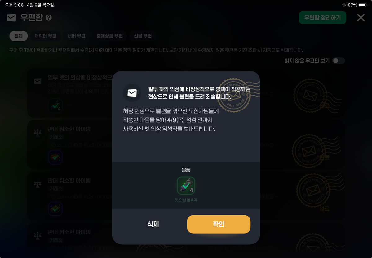The image size is (372, 258).
Task: Click the battery icon in status bar
Action: pos(363,5)
